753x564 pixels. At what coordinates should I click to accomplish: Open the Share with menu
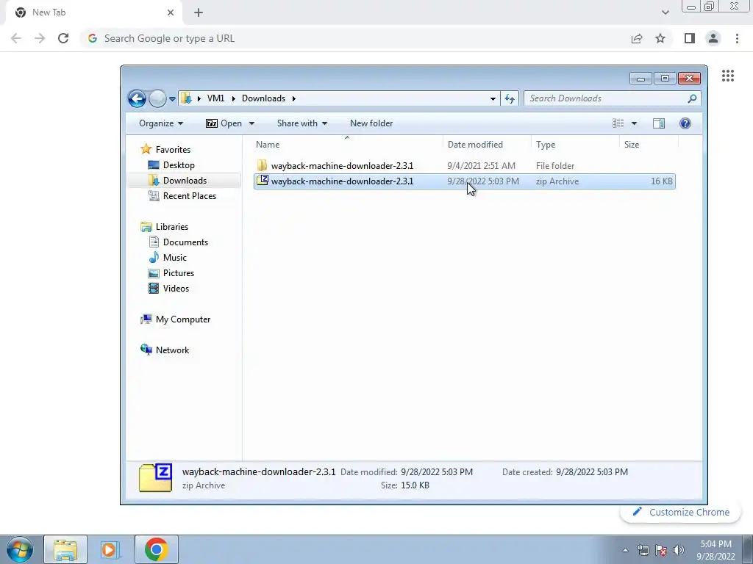302,123
